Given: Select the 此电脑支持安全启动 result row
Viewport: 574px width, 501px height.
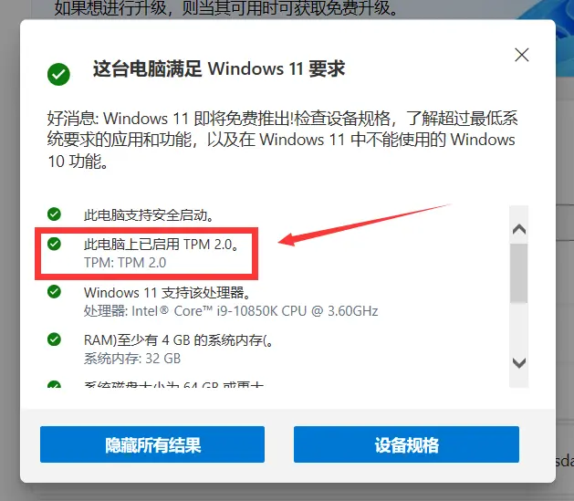Looking at the screenshot, I should pyautogui.click(x=149, y=214).
